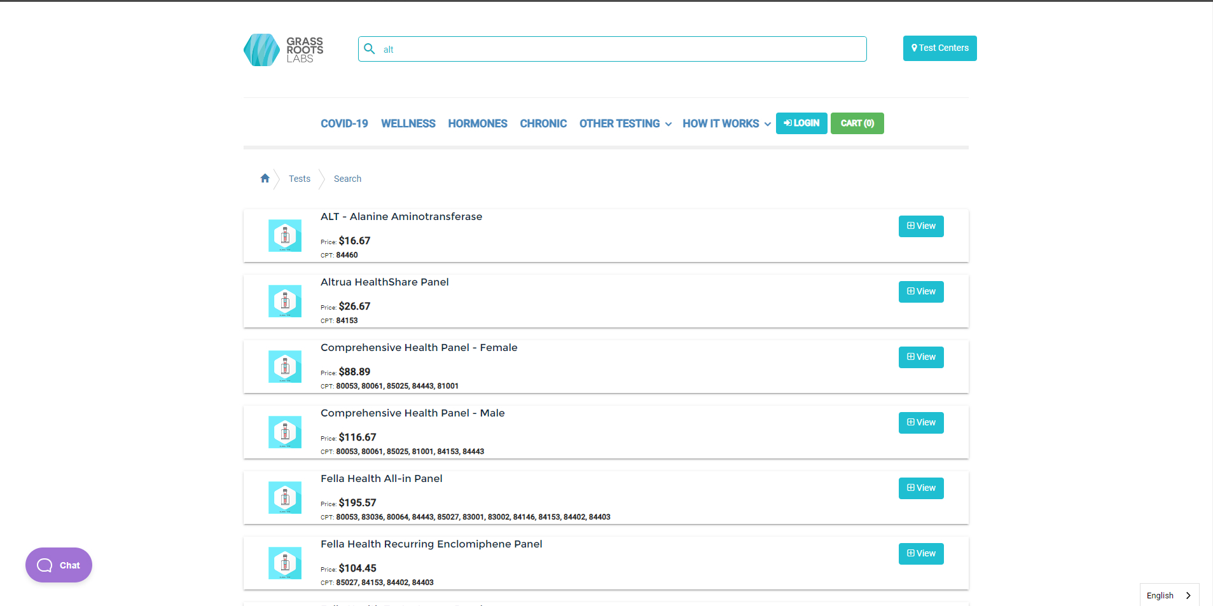The width and height of the screenshot is (1213, 606).
Task: View Fella Health Recurring Enclomiphene Panel
Action: click(921, 554)
